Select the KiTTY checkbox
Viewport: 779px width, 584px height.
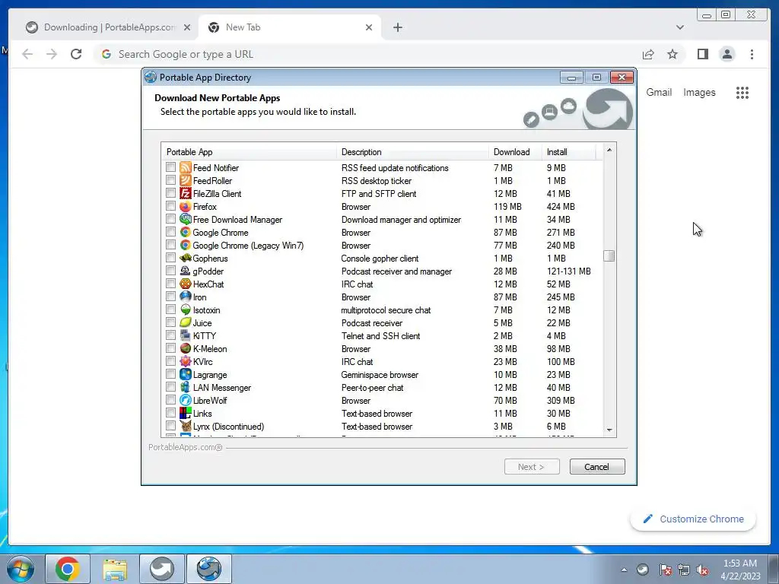click(x=171, y=335)
